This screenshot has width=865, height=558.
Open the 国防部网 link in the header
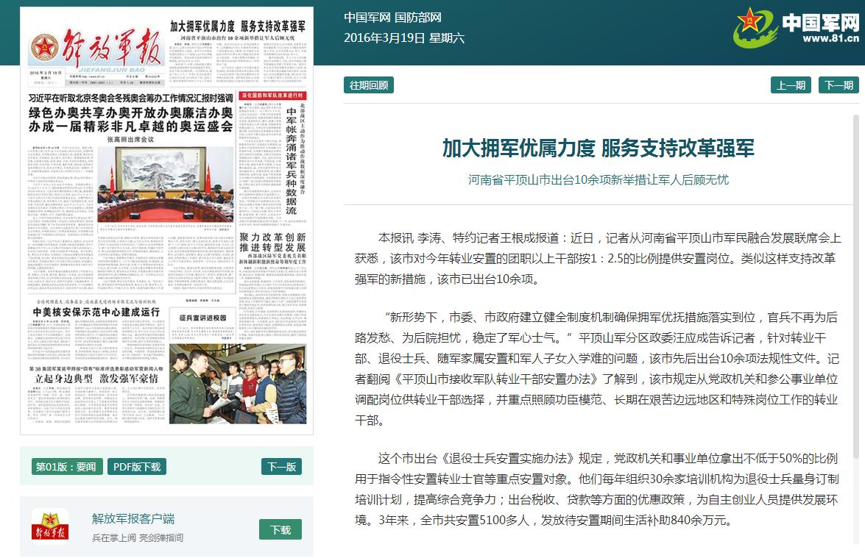coord(418,18)
